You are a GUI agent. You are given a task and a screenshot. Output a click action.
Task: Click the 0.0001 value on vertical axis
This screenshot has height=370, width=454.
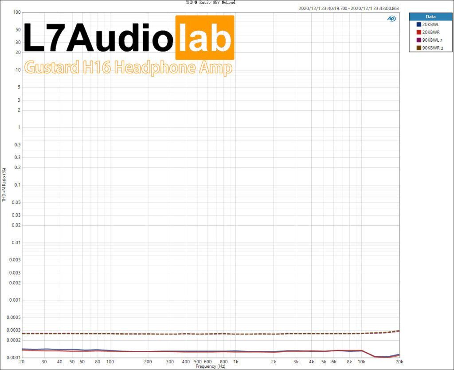tap(14, 358)
